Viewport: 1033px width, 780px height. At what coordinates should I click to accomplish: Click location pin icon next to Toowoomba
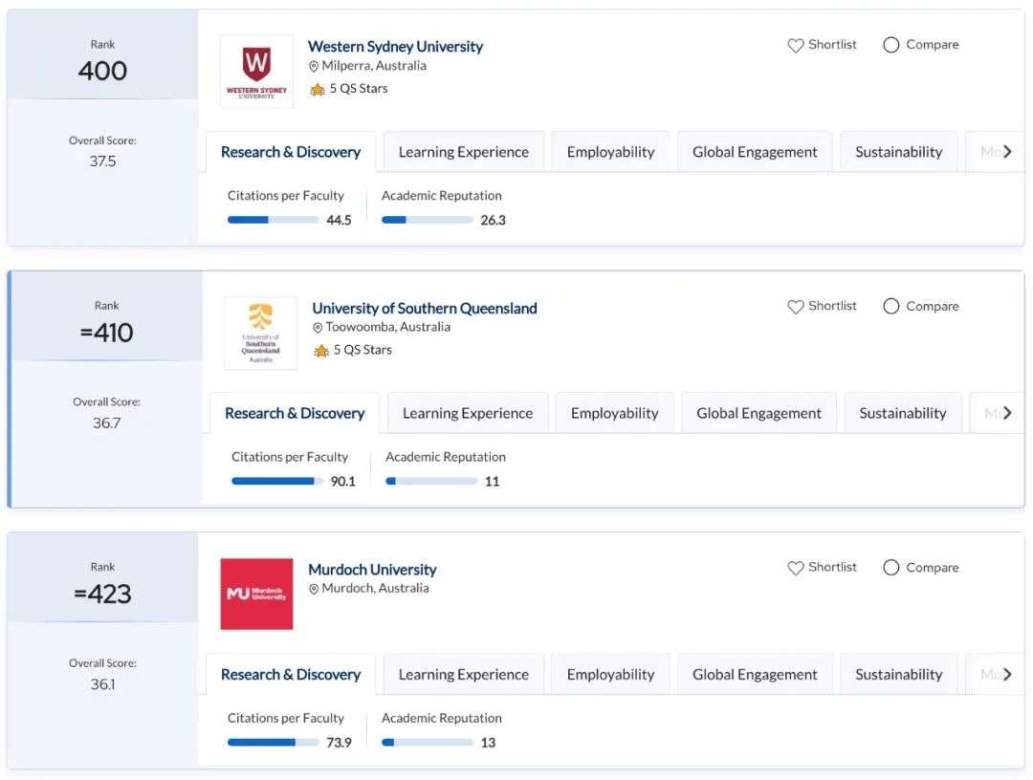(x=318, y=327)
